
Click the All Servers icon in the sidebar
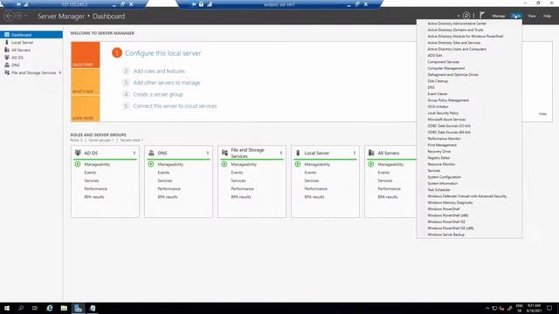point(7,50)
